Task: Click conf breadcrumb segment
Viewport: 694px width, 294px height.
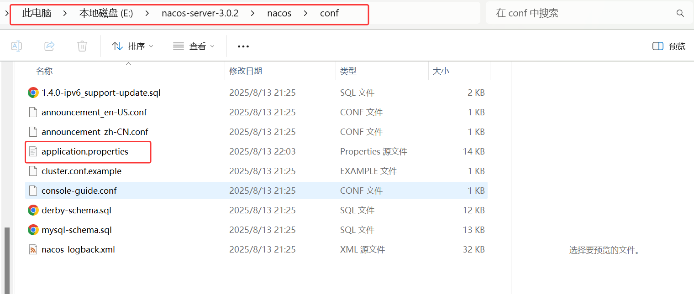Action: tap(329, 13)
